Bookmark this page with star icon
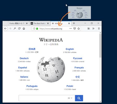This screenshot has width=117, height=104. click(x=79, y=29)
